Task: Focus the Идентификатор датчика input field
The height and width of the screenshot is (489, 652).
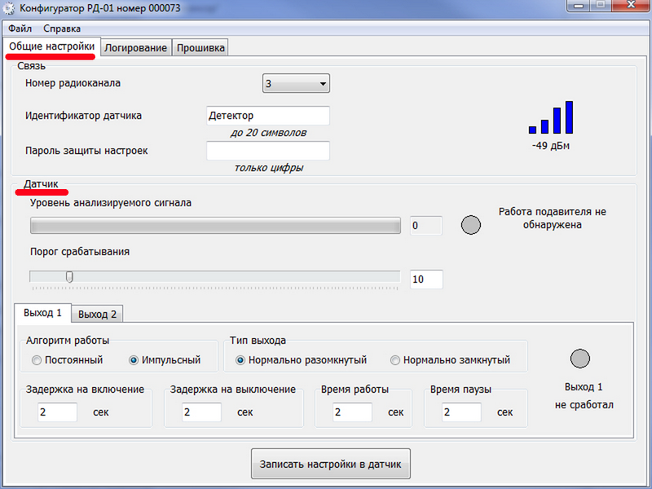Action: tap(268, 116)
